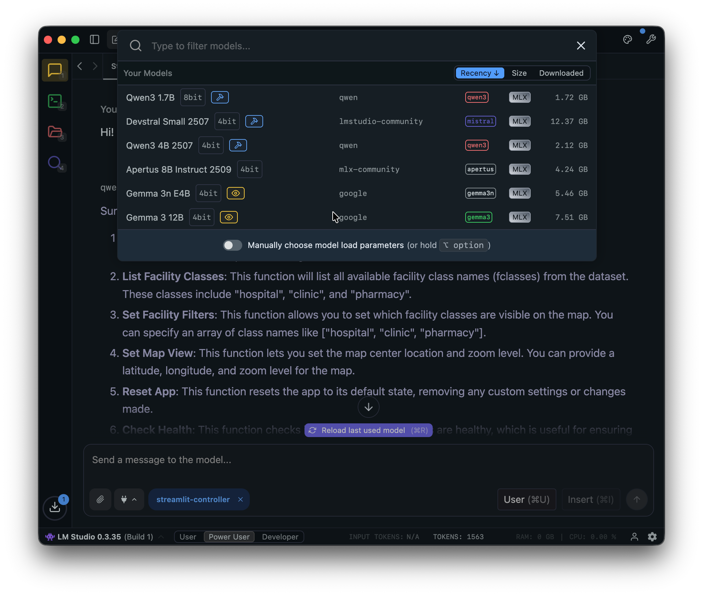Switch to Power User mode
This screenshot has width=703, height=596.
click(229, 537)
